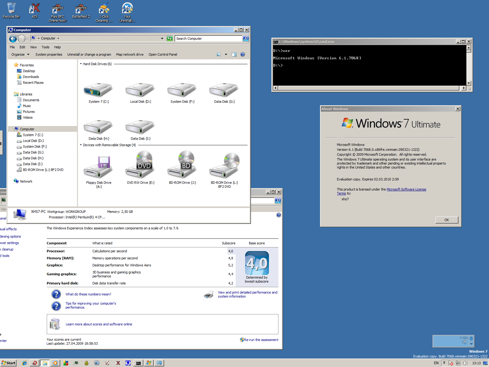Open the view options dropdown arrow in toolbar
This screenshot has height=367, width=489.
click(x=226, y=54)
